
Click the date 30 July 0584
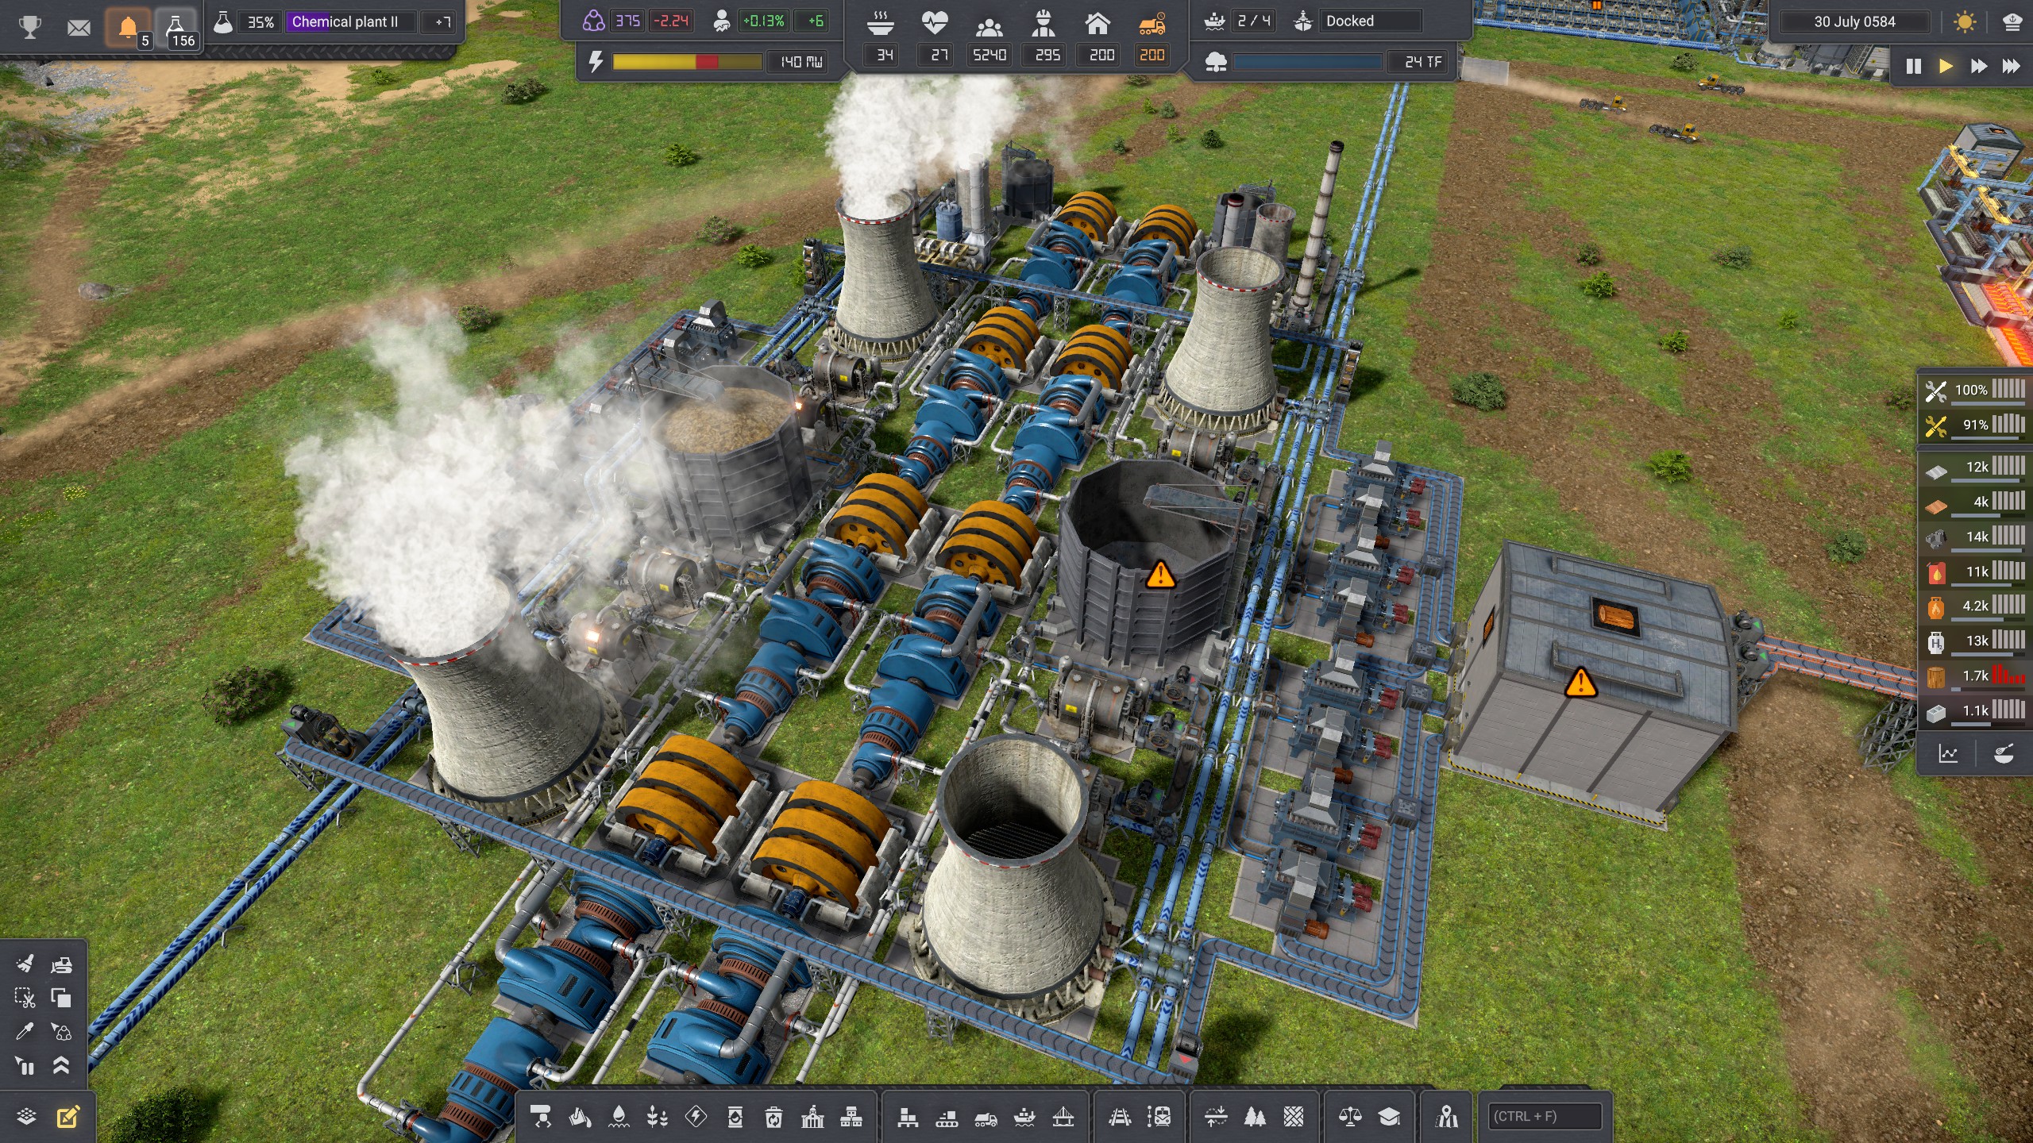1854,22
